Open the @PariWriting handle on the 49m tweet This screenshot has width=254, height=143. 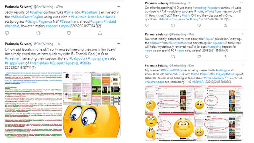click(x=43, y=7)
